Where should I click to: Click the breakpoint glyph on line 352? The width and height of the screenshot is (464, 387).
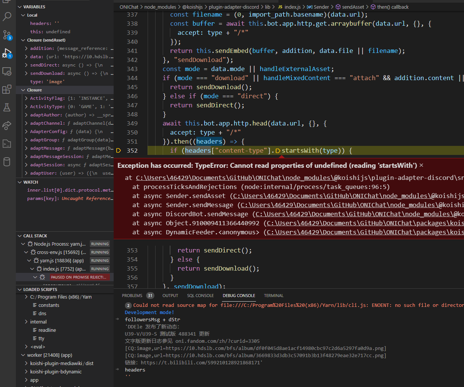coord(119,151)
